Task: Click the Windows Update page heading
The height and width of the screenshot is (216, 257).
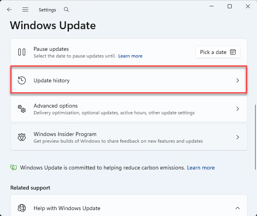Action: [53, 26]
